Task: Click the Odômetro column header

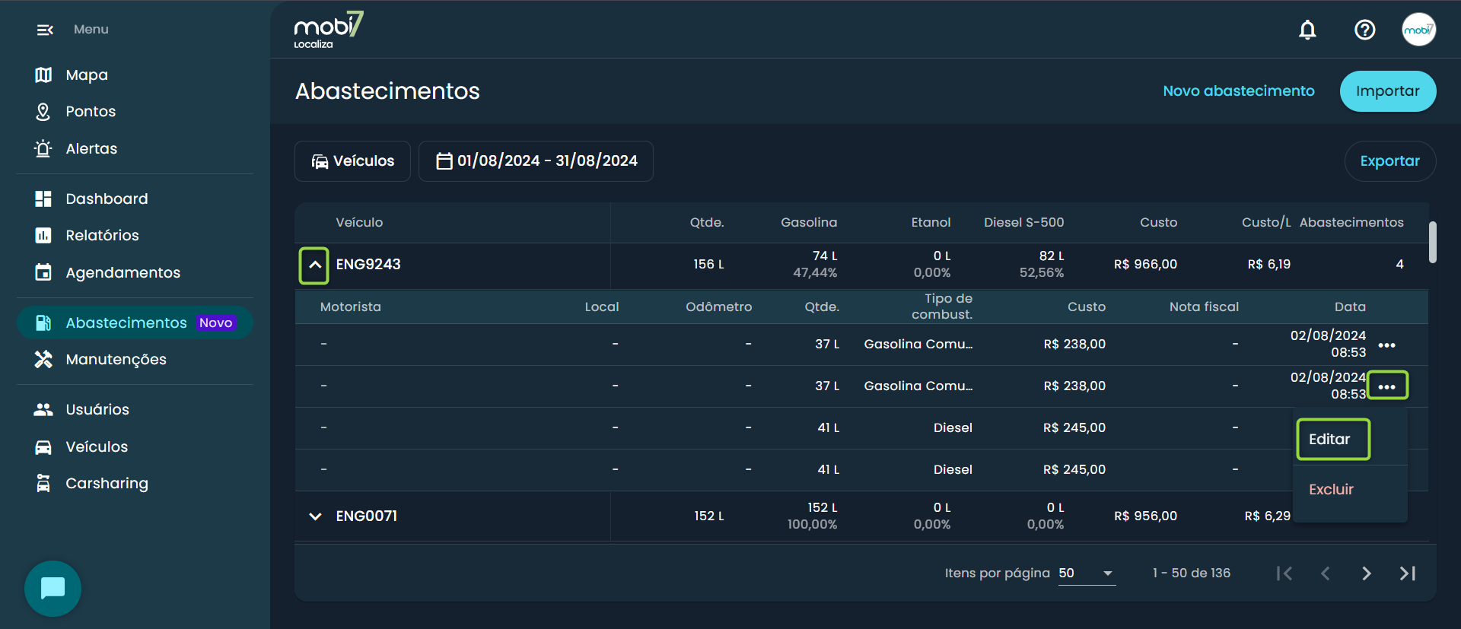Action: click(x=719, y=307)
